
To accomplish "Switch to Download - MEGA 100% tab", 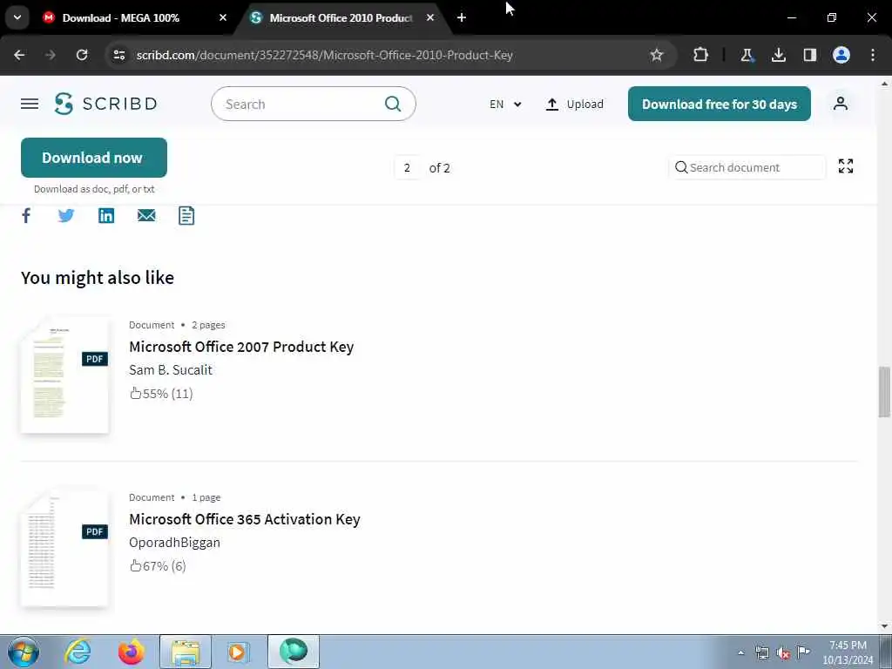I will [120, 17].
